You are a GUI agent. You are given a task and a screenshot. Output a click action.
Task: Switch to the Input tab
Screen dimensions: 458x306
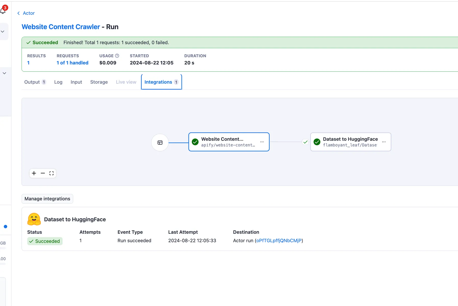[x=76, y=82]
